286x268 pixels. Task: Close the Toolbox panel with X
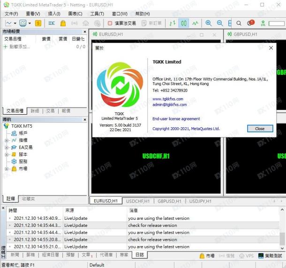point(3,208)
